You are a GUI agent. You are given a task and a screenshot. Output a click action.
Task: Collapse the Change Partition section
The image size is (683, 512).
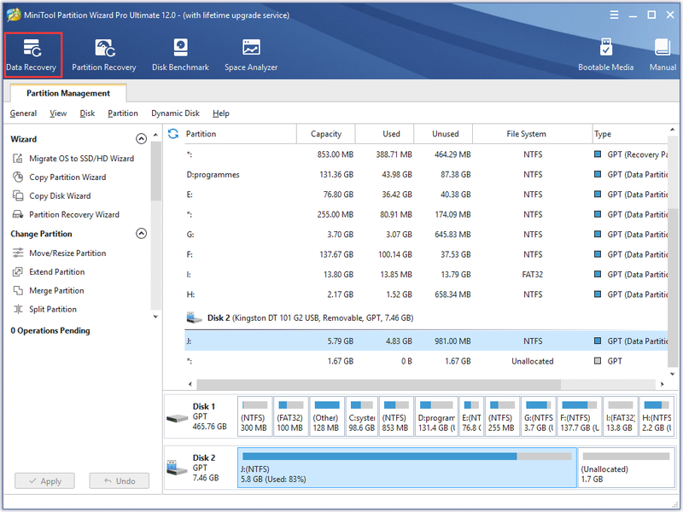[x=141, y=233]
